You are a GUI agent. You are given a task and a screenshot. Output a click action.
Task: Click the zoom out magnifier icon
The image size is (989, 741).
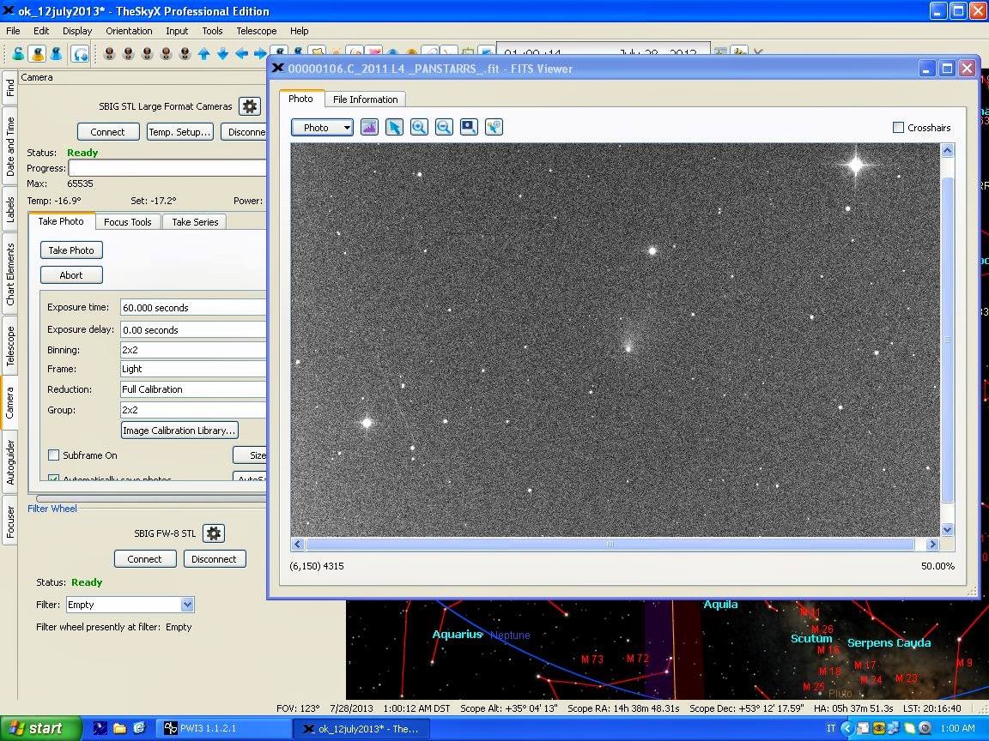click(444, 127)
